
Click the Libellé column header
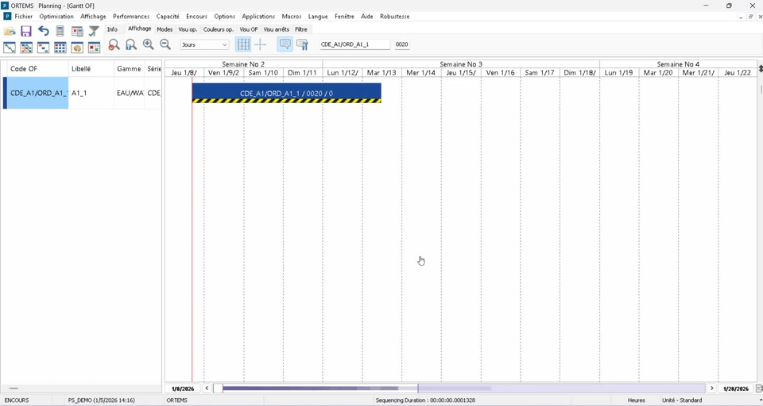pyautogui.click(x=91, y=68)
